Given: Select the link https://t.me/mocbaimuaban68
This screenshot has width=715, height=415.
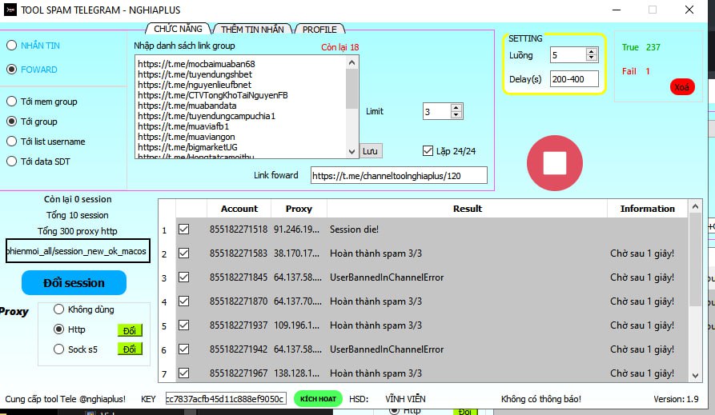Looking at the screenshot, I should (x=196, y=64).
